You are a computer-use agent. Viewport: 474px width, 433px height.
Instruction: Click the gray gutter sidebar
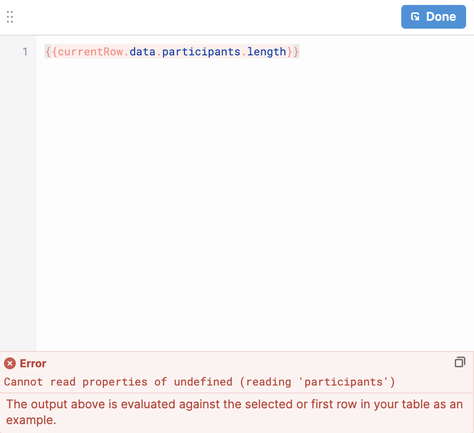[x=18, y=198]
